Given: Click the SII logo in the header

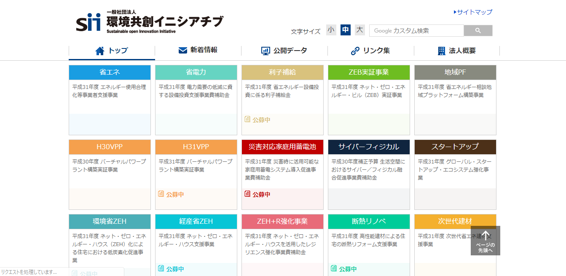Looking at the screenshot, I should click(89, 22).
